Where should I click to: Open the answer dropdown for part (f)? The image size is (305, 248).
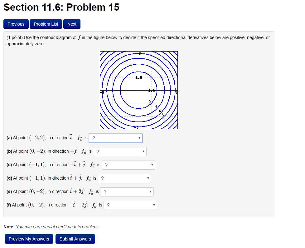(130, 205)
